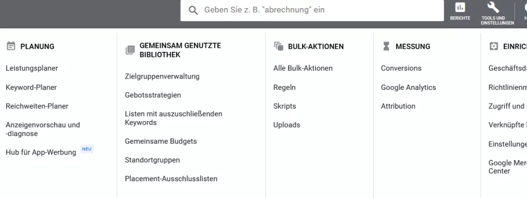This screenshot has width=527, height=198.
Task: Click the Tools und Einstellungen wrench icon
Action: [493, 7]
